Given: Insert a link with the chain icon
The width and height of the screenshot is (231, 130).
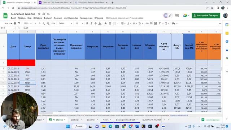Looking at the screenshot, I should tap(147, 23).
